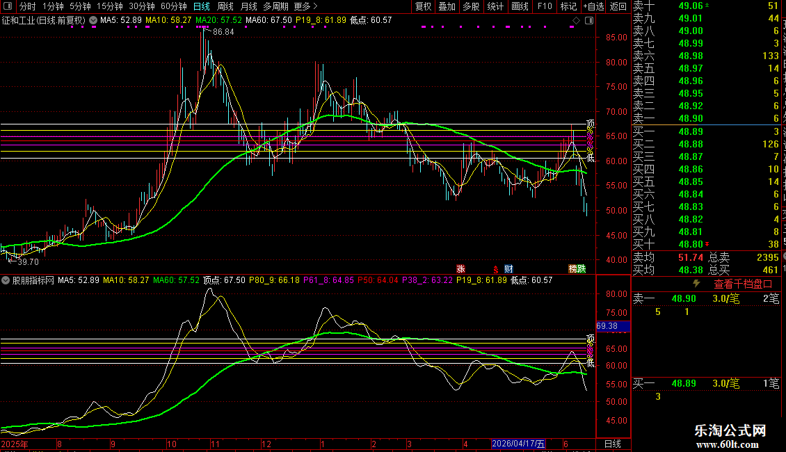786x452 pixels.
Task: Open 查看千档盘口 link
Action: [743, 284]
